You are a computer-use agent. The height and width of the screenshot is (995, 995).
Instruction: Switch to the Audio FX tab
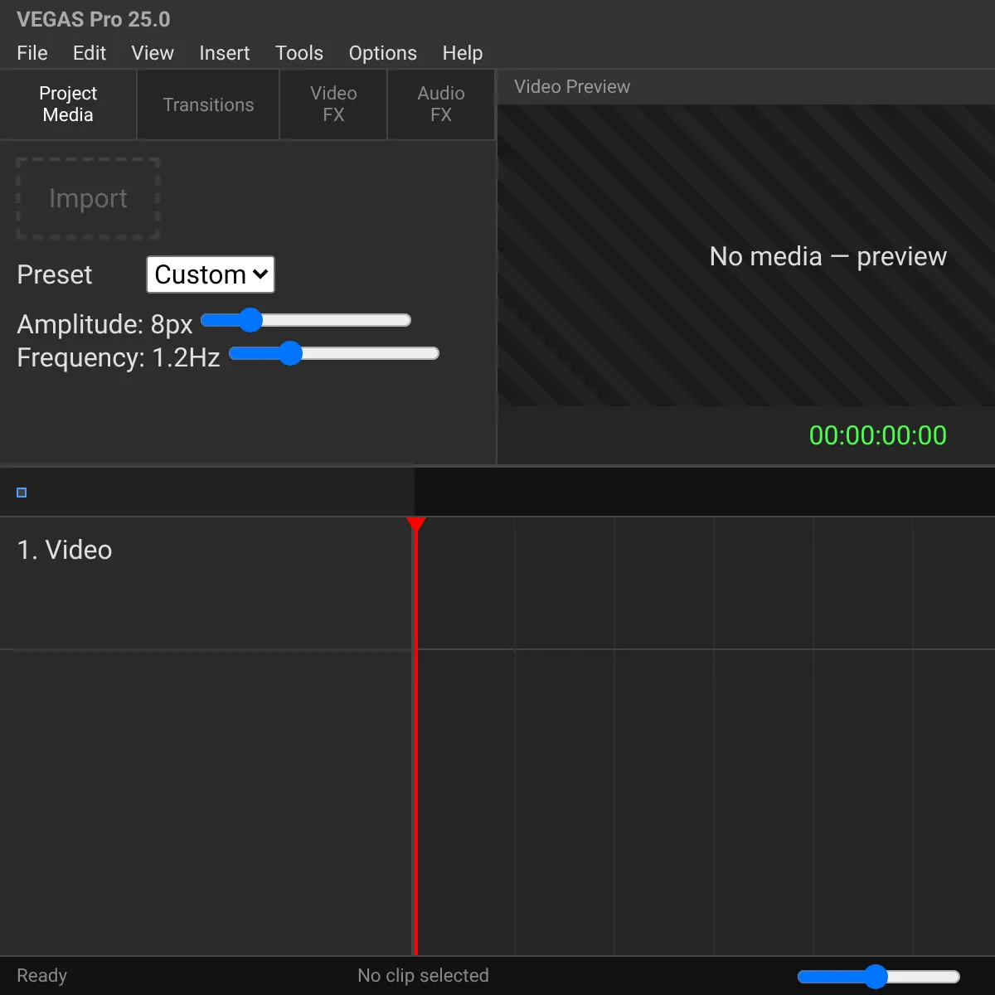pyautogui.click(x=441, y=104)
